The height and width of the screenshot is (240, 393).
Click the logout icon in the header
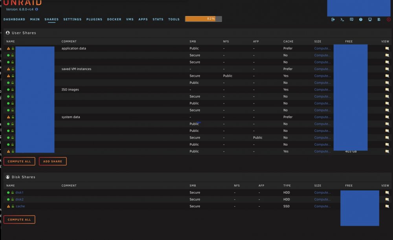(333, 19)
